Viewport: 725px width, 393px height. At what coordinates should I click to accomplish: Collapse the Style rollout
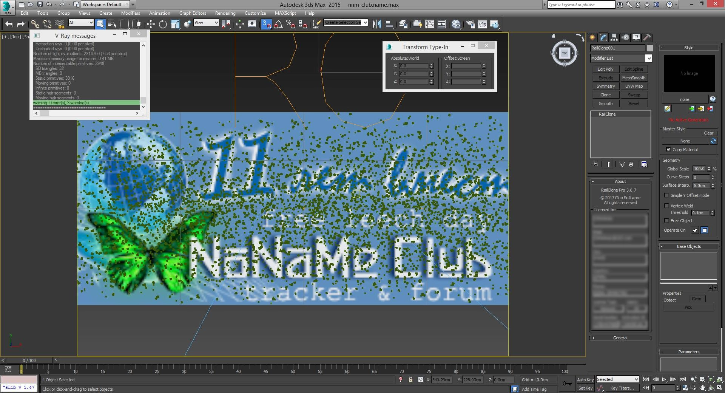click(x=688, y=48)
